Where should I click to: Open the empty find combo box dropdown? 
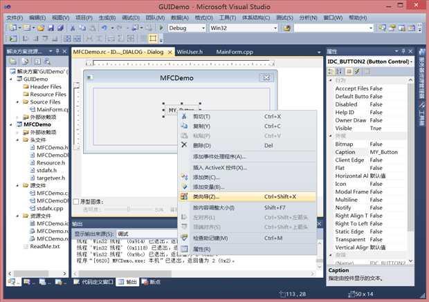click(x=371, y=28)
